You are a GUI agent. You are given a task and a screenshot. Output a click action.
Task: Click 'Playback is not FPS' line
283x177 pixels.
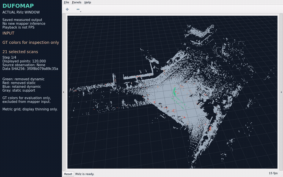tap(18, 27)
